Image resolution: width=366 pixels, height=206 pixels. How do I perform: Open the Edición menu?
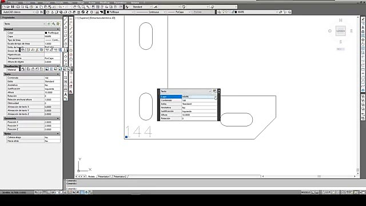click(26, 2)
